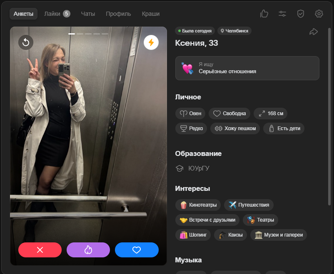Select the Музеи и галереи chip
Image resolution: width=334 pixels, height=274 pixels.
coord(279,235)
